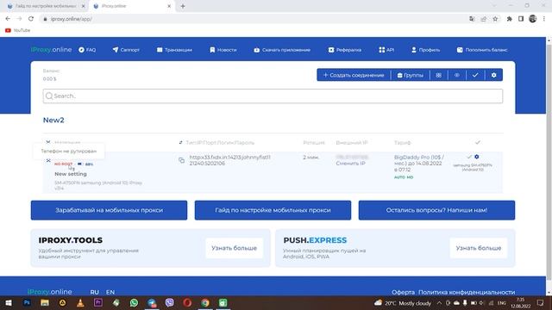Switch to grid layout view icon
This screenshot has height=310, width=552.
[x=439, y=75]
